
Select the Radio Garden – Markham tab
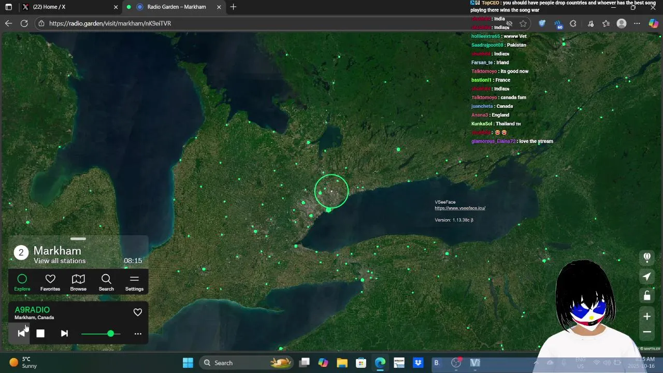point(176,7)
